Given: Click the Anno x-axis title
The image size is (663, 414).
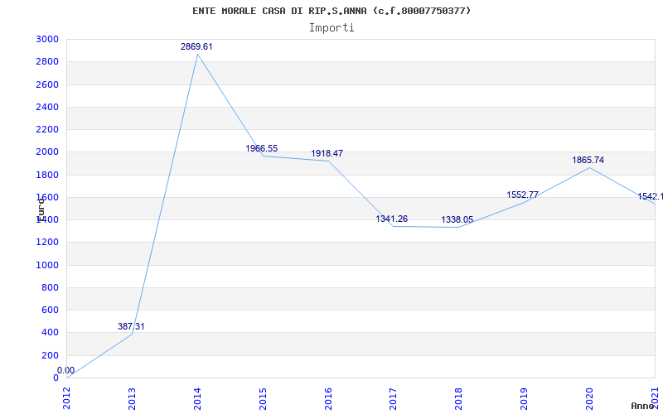Looking at the screenshot, I should [x=643, y=406].
